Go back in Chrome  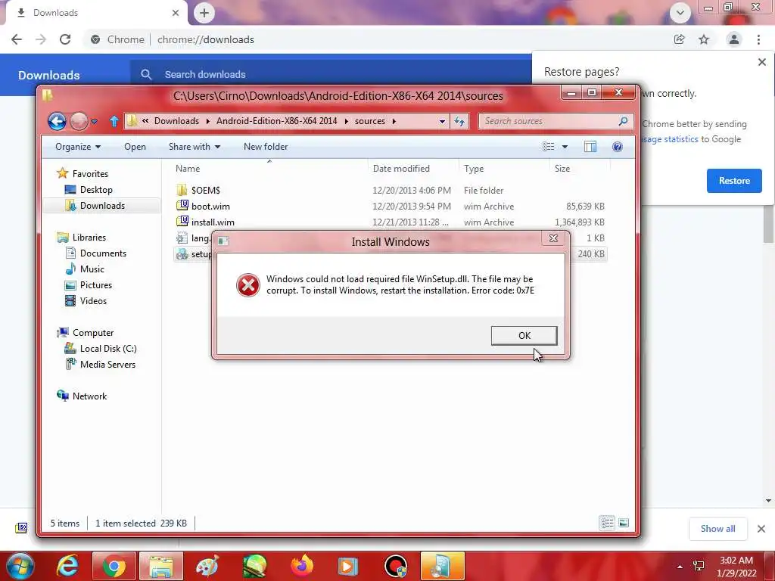coord(17,39)
